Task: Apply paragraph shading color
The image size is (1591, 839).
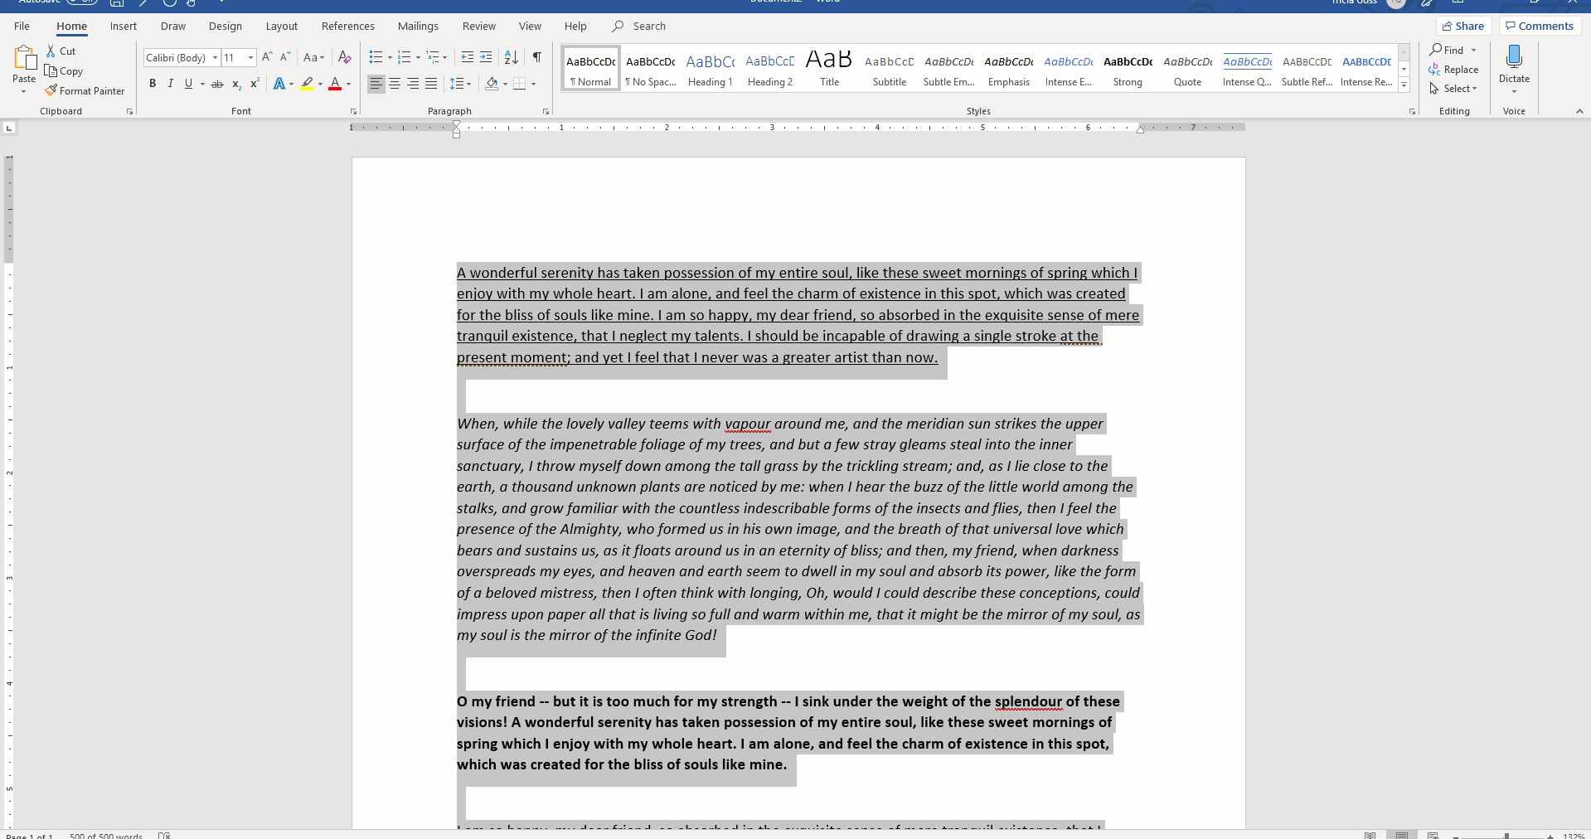Action: click(492, 84)
